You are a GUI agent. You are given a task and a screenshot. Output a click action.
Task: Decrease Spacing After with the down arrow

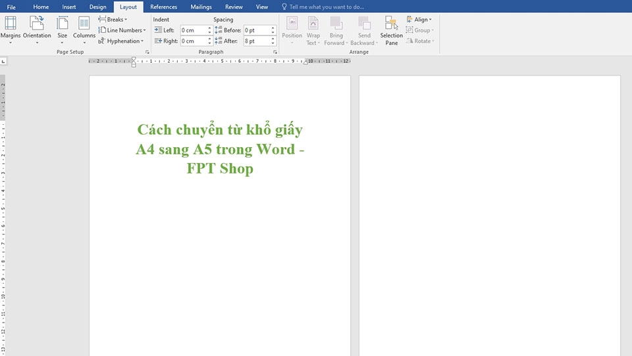point(273,43)
